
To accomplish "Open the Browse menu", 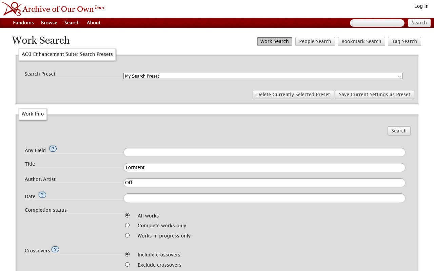I will [x=49, y=23].
